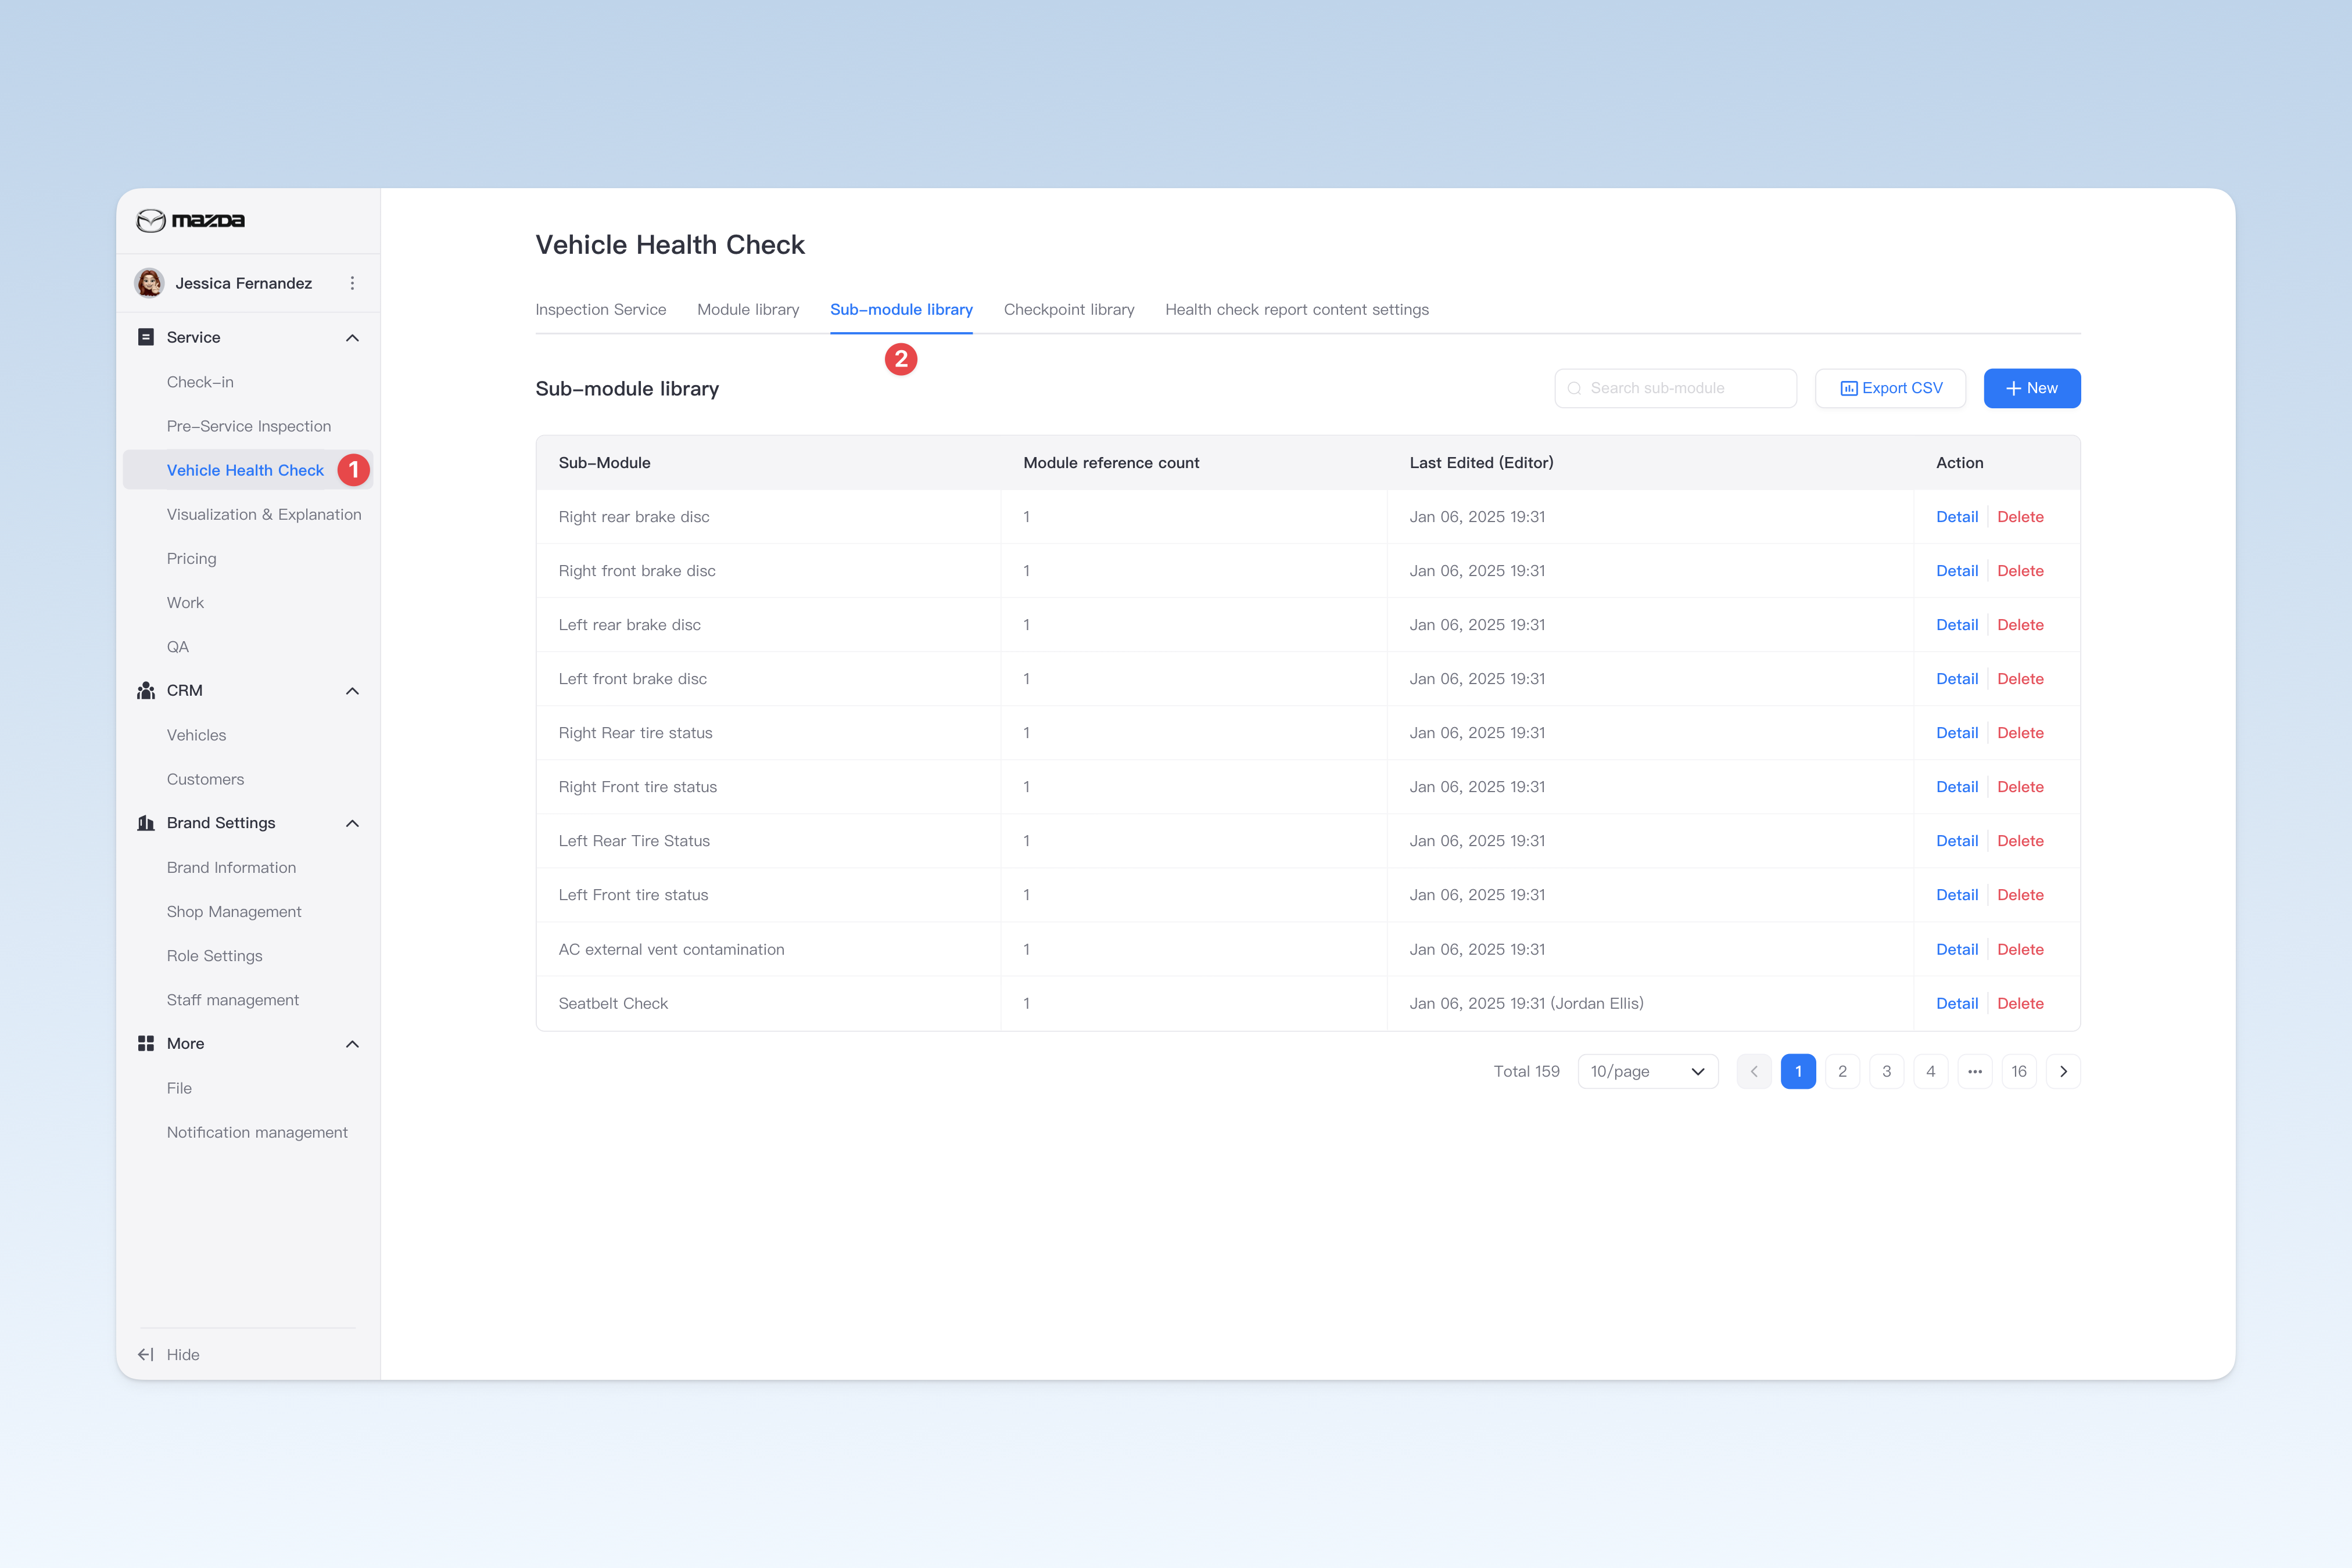
Task: Collapse the CRM section chevron
Action: [x=352, y=691]
